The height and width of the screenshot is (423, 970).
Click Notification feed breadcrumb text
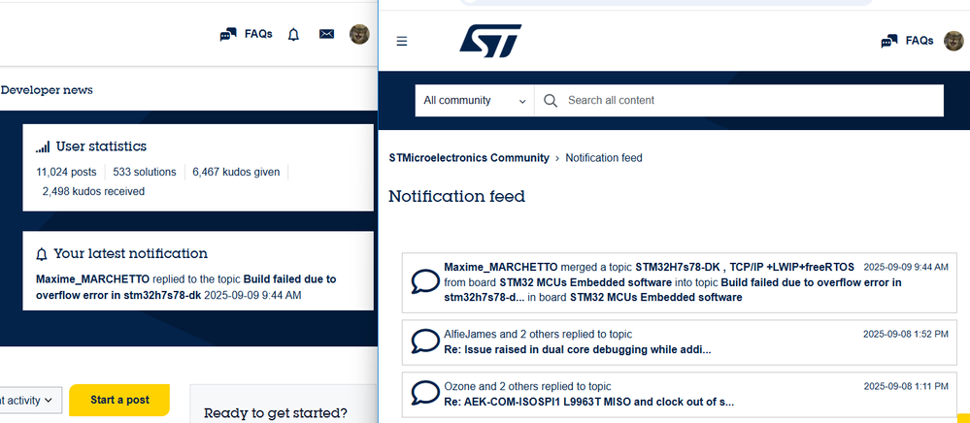click(x=604, y=158)
